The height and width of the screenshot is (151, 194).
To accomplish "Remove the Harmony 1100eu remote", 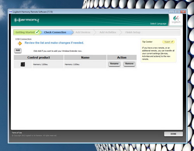I will click(x=129, y=64).
